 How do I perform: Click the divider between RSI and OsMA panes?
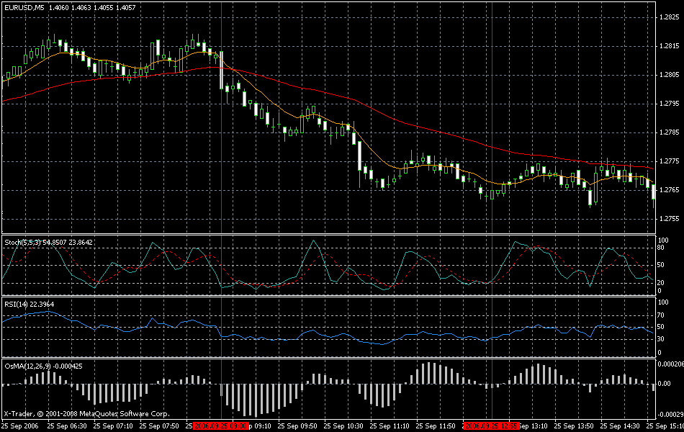(324, 358)
